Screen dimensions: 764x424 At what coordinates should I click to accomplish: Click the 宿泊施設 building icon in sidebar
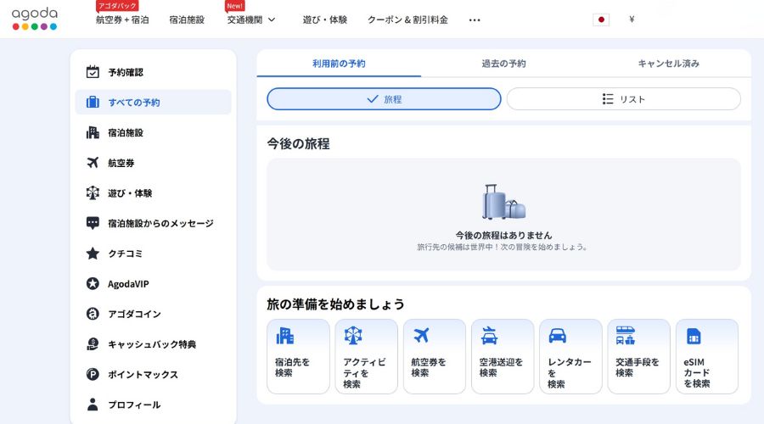[x=93, y=132]
